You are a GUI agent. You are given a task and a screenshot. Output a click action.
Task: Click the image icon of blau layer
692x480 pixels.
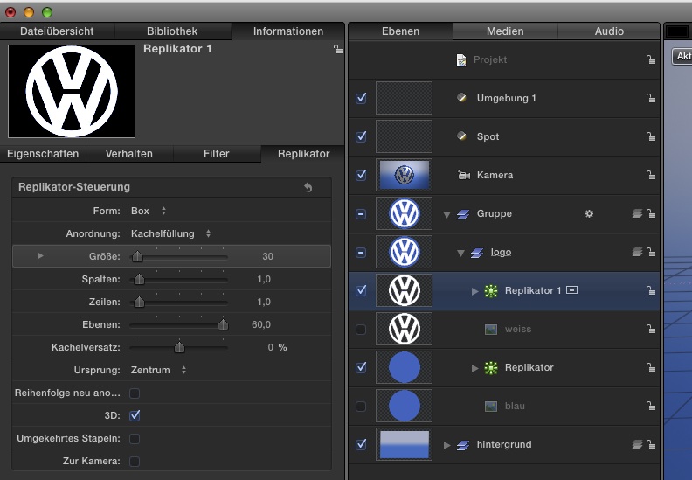(x=491, y=407)
